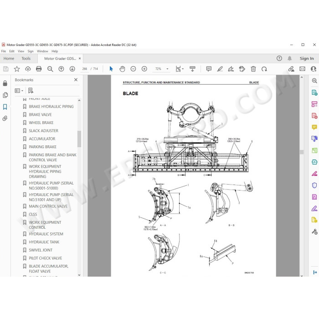Open WHEEL BRAKE bookmark
Screen dimensions: 319x319
click(x=41, y=123)
